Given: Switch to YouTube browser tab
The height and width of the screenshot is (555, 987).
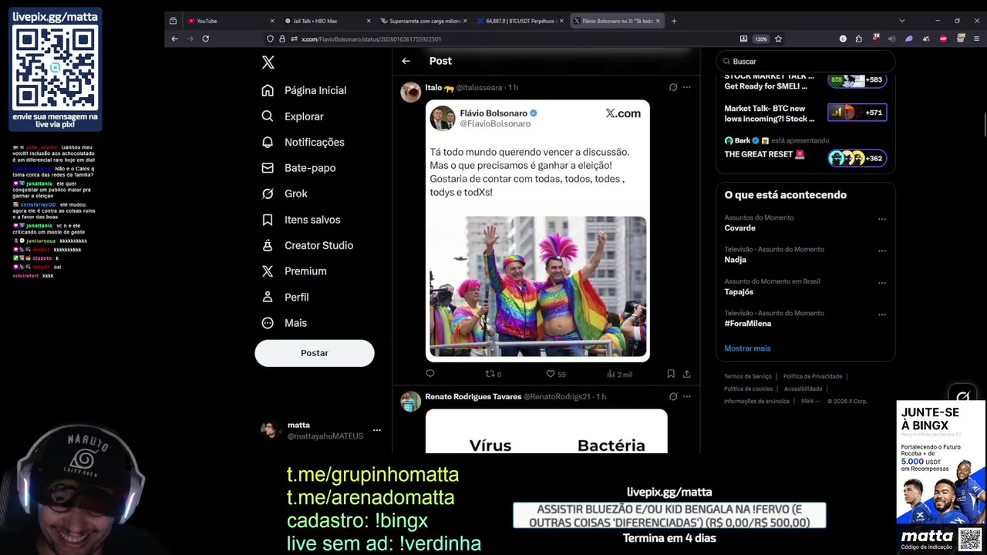Looking at the screenshot, I should coord(231,21).
